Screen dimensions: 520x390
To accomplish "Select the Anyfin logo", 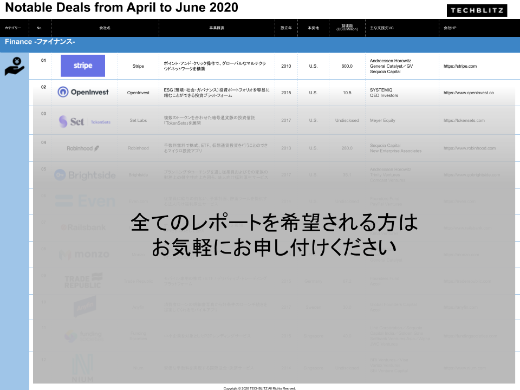I will (x=85, y=307).
